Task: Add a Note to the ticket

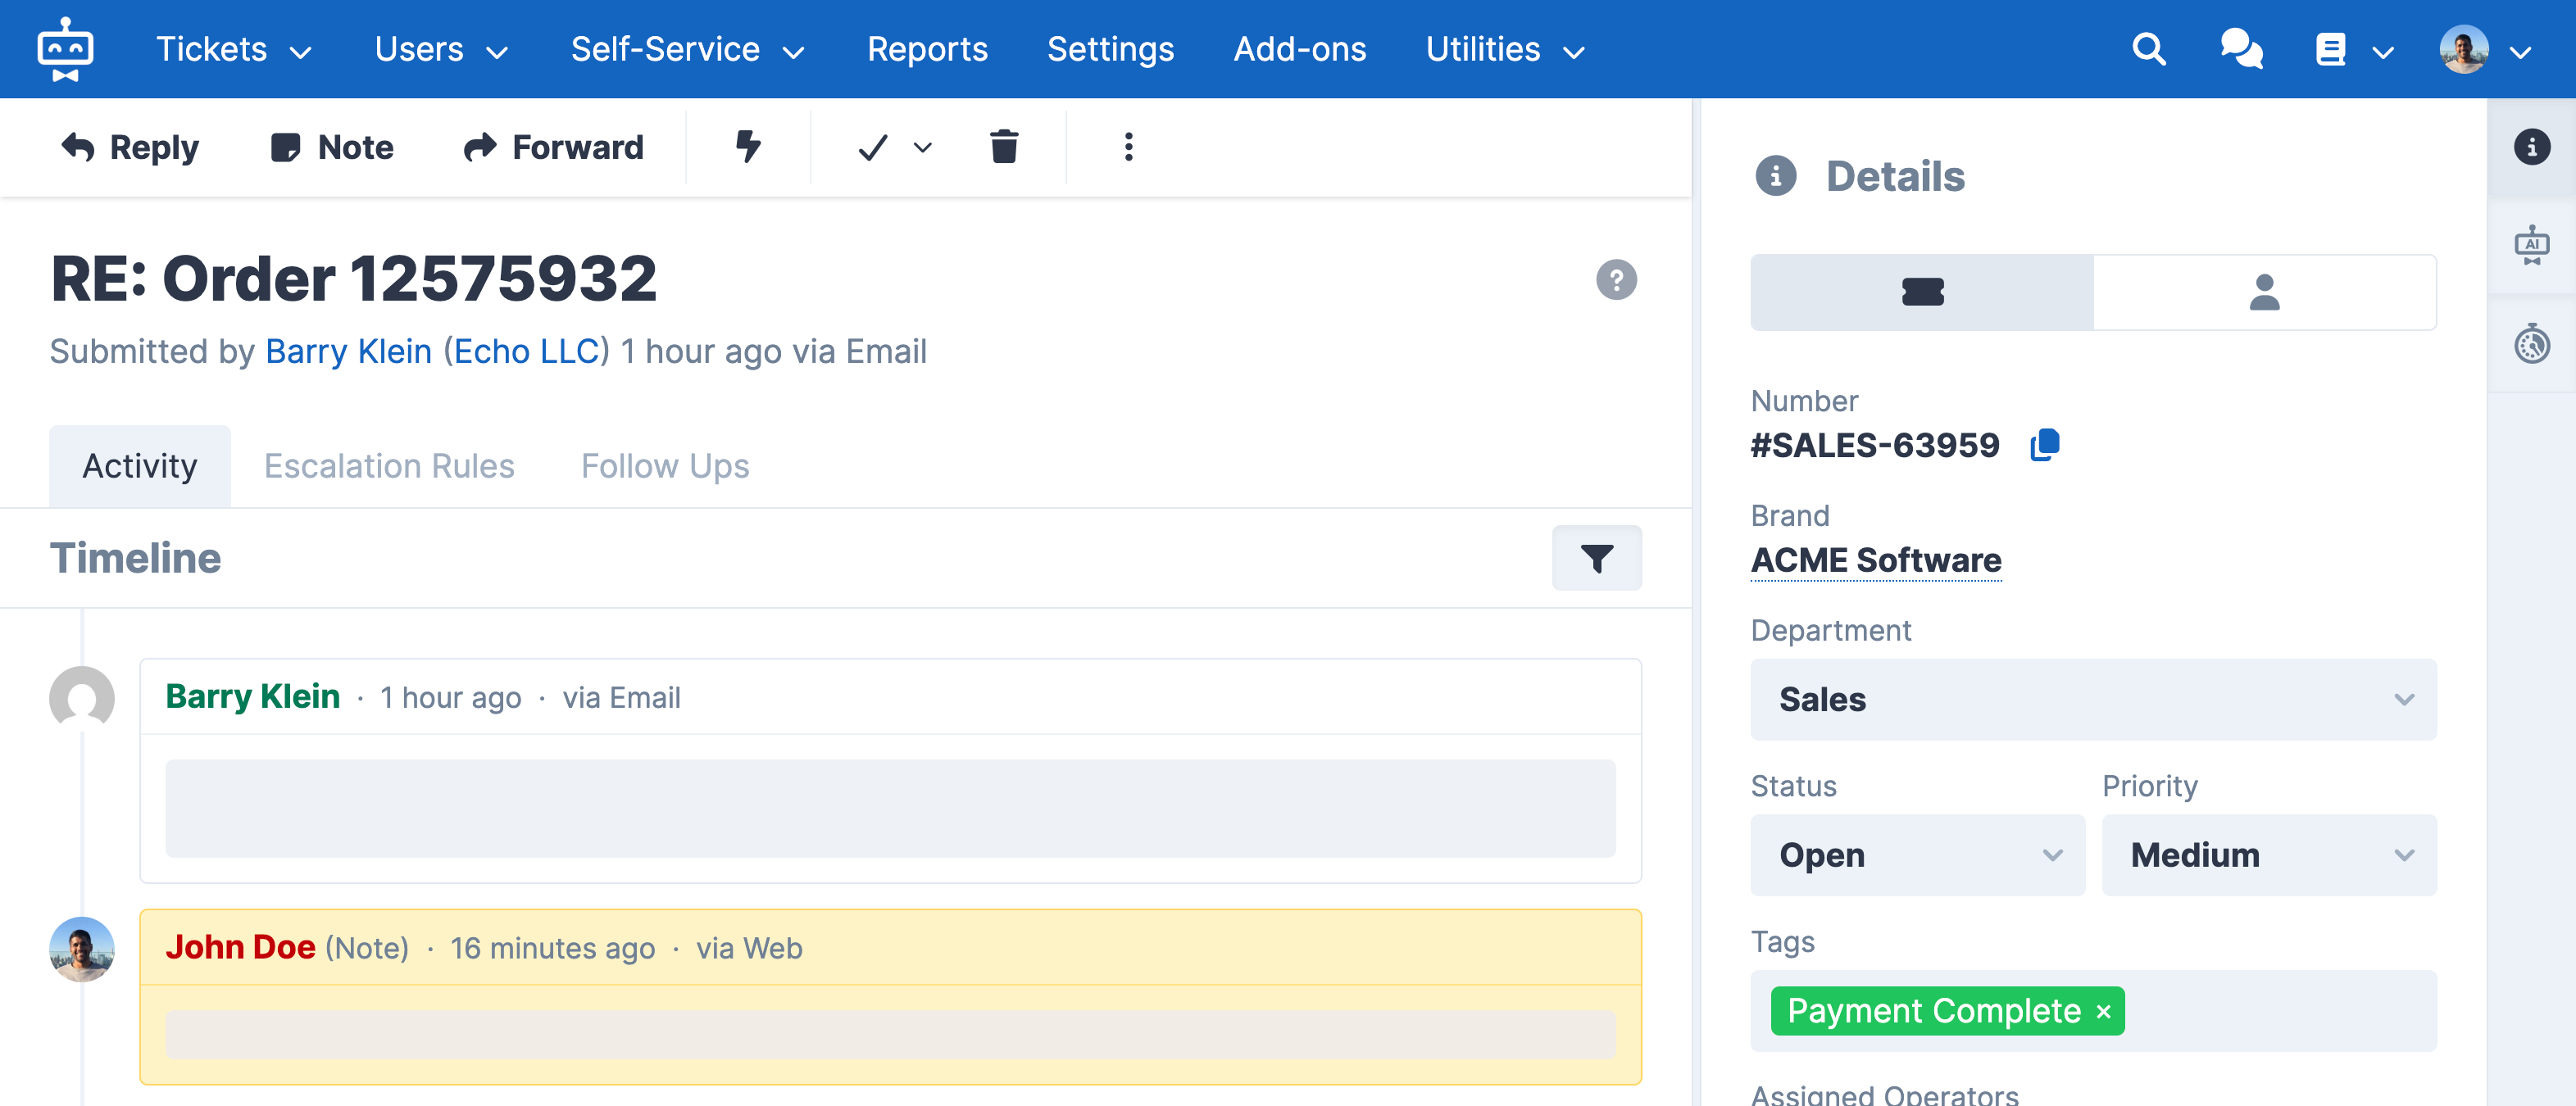Action: tap(332, 147)
